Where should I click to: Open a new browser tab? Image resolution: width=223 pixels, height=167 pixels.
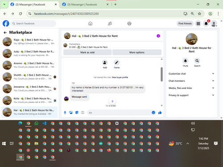[116, 4]
